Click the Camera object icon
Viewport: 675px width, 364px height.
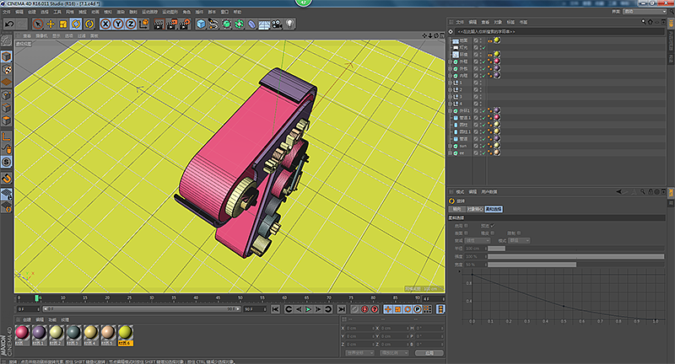[277, 24]
